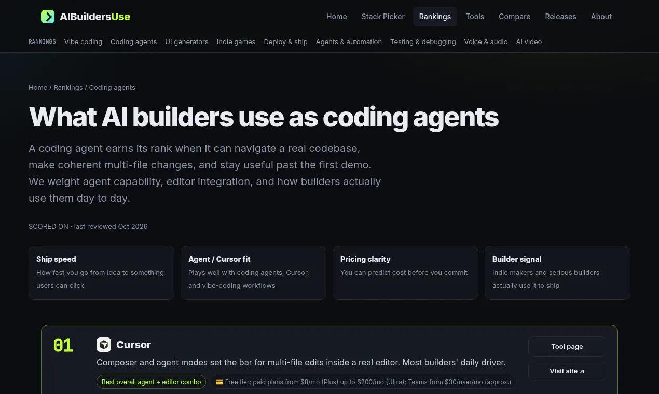Image resolution: width=659 pixels, height=394 pixels.
Task: Click the Visit site button for Cursor
Action: (567, 371)
